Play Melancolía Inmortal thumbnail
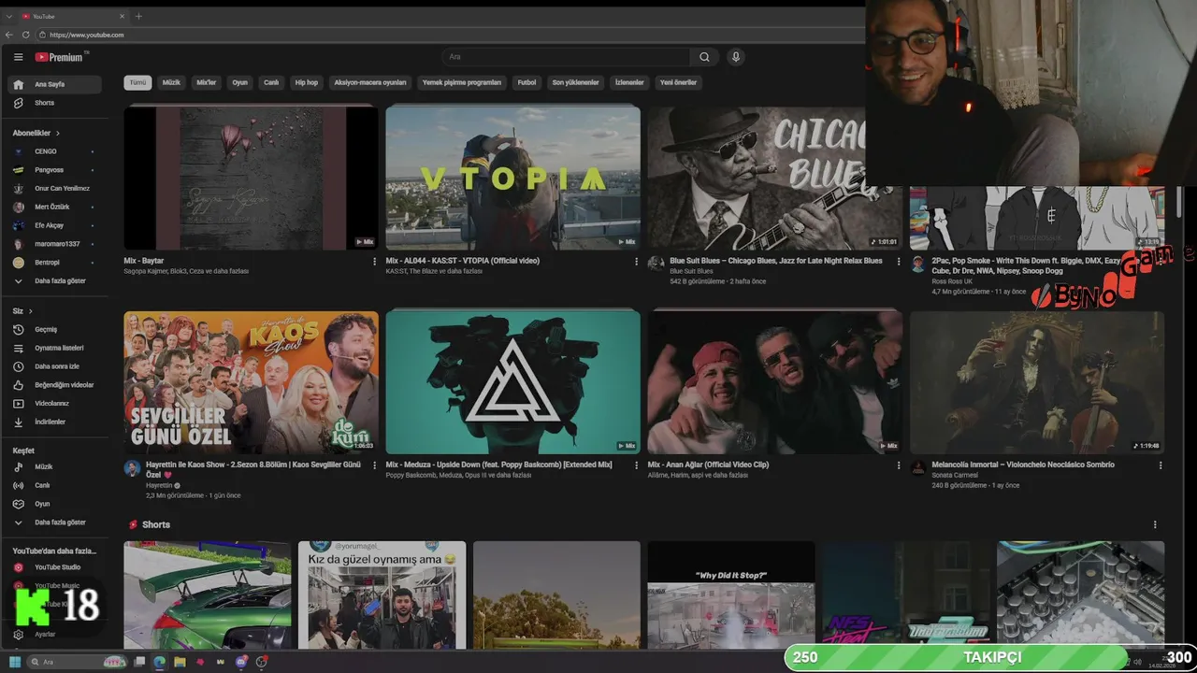 pos(1037,382)
